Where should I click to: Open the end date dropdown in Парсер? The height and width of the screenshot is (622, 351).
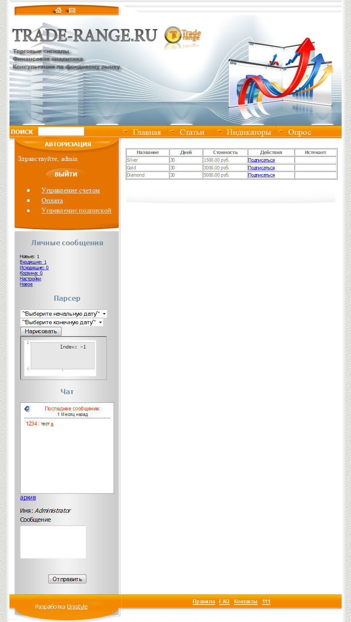click(x=61, y=322)
